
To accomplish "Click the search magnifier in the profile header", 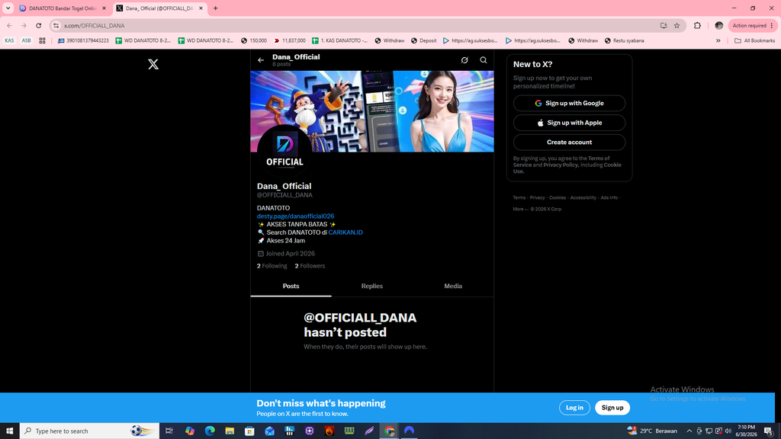I will pyautogui.click(x=483, y=60).
